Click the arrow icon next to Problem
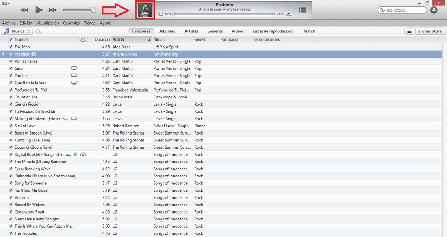 pos(34,54)
